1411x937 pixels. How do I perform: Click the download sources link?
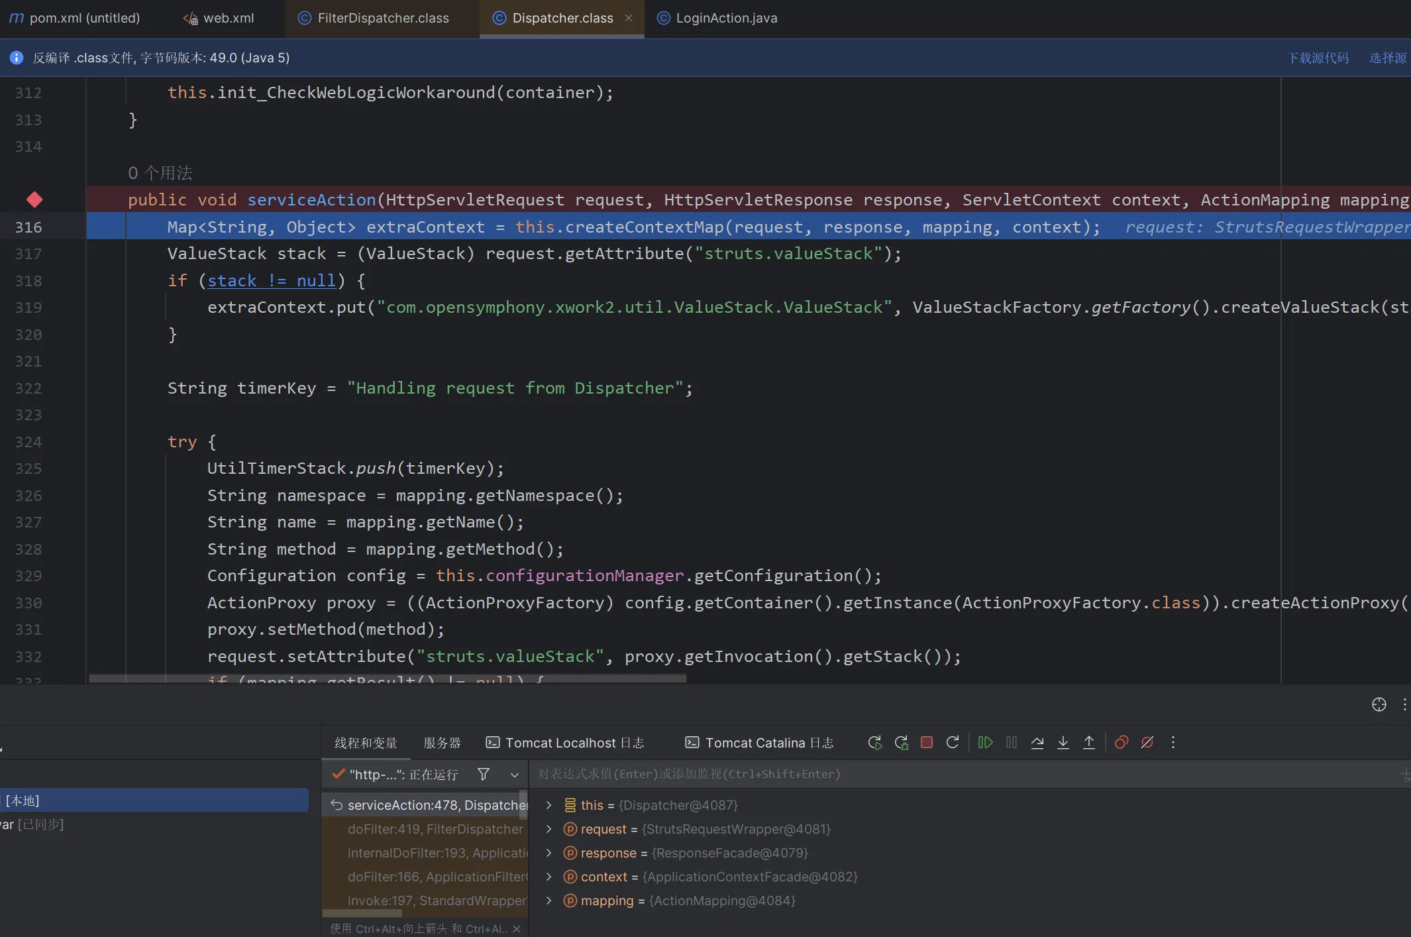[1318, 58]
